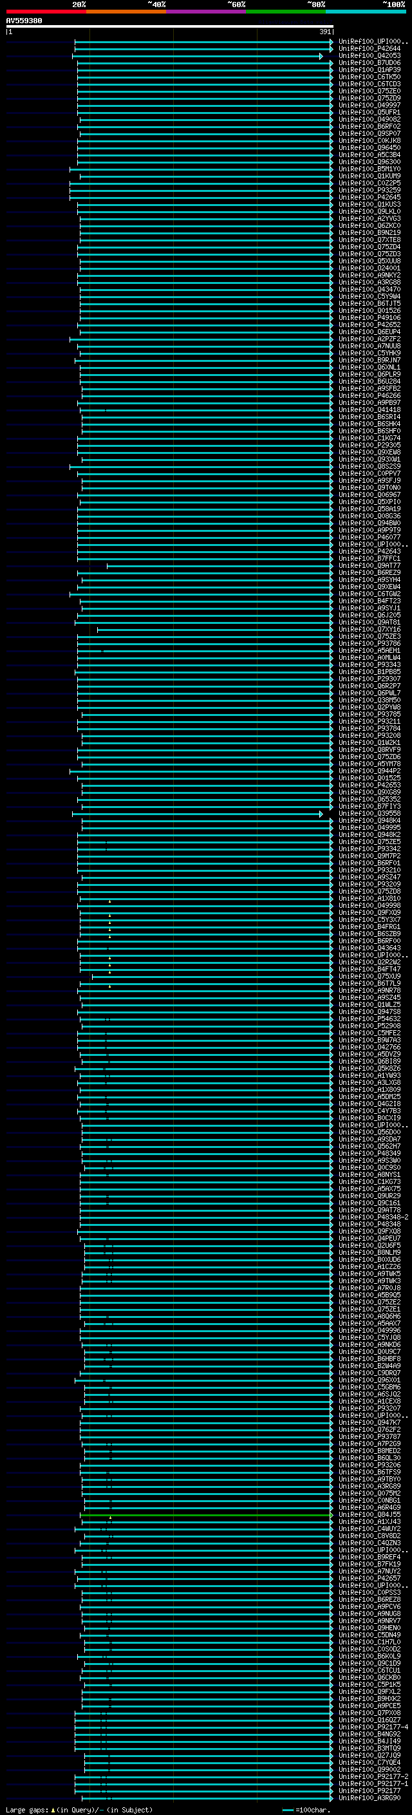This screenshot has height=1815, width=412.
Task: Click the purple ~40–60% legend segment
Action: point(205,12)
